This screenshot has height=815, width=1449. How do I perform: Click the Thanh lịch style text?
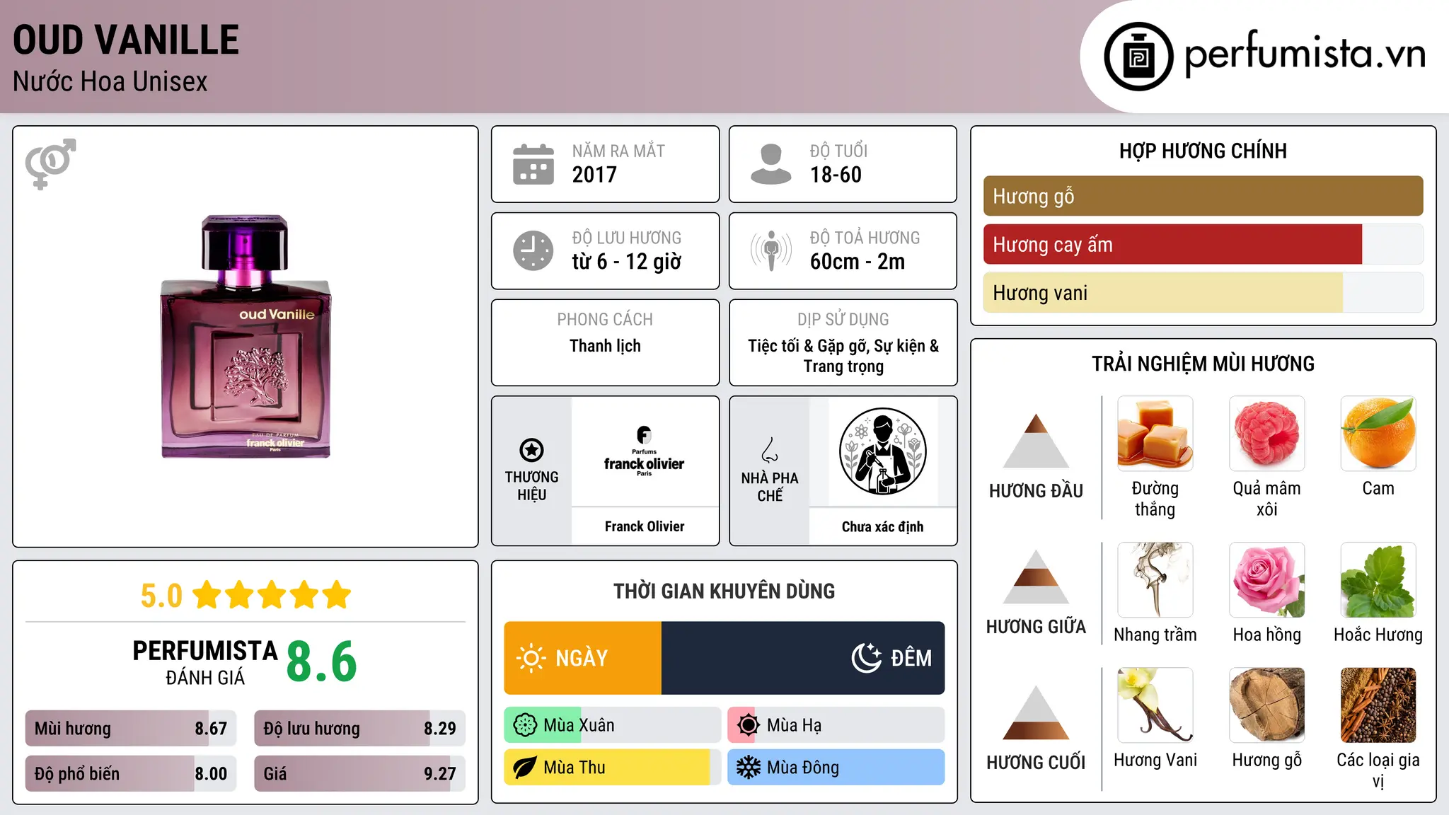(x=605, y=346)
